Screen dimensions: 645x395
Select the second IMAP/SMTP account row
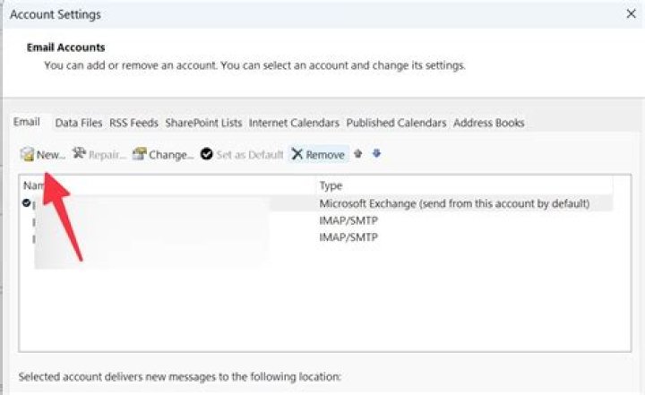click(317, 237)
